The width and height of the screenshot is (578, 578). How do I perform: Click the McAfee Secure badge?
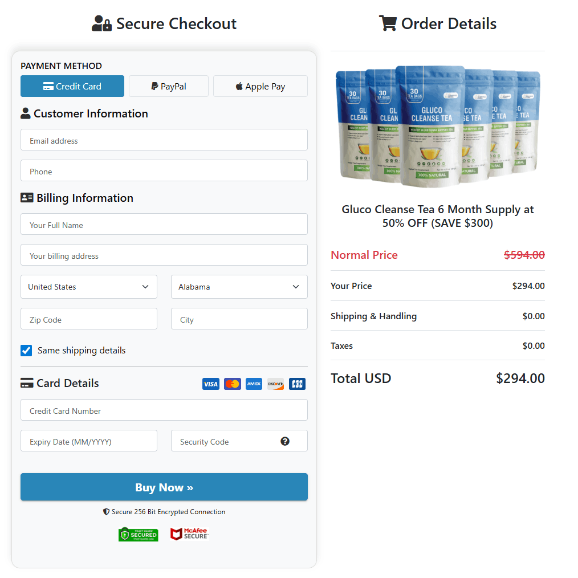coord(189,534)
